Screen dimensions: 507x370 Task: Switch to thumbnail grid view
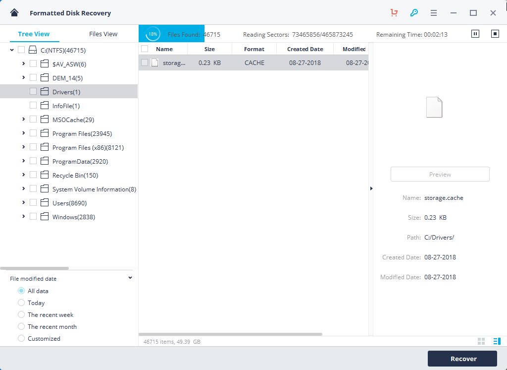coord(481,341)
